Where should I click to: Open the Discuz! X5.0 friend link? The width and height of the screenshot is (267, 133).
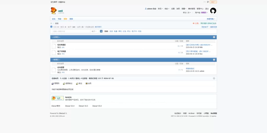[97, 106]
